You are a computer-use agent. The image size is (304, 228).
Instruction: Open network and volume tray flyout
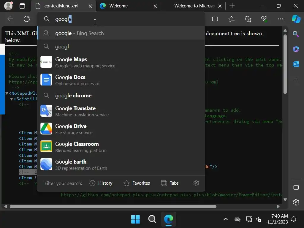[254, 219]
